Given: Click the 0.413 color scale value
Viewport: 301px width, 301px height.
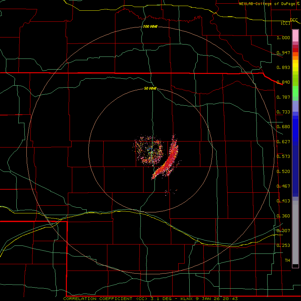Looking at the screenshot, I should (x=283, y=201).
